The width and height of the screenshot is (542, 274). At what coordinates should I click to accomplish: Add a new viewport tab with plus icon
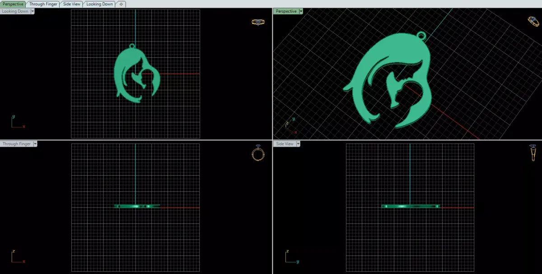121,4
